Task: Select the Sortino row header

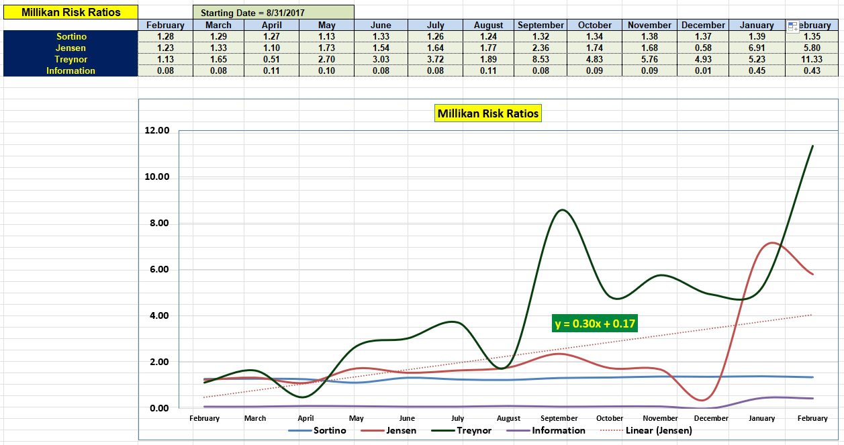Action: pyautogui.click(x=71, y=36)
